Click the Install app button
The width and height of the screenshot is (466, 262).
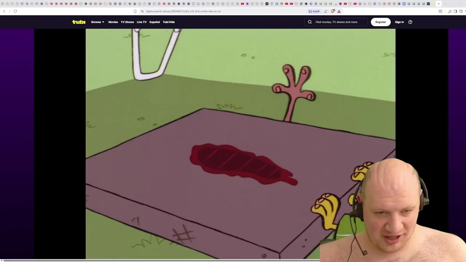click(314, 11)
